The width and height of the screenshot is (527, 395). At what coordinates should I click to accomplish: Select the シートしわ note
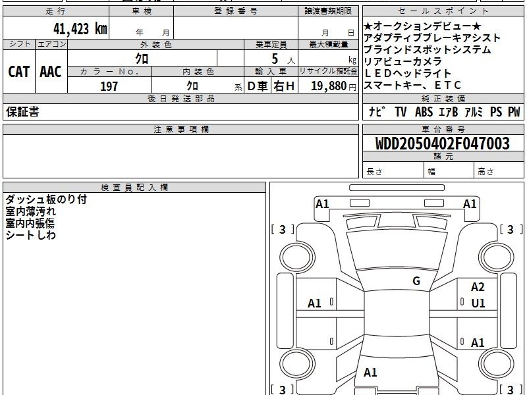coord(30,235)
